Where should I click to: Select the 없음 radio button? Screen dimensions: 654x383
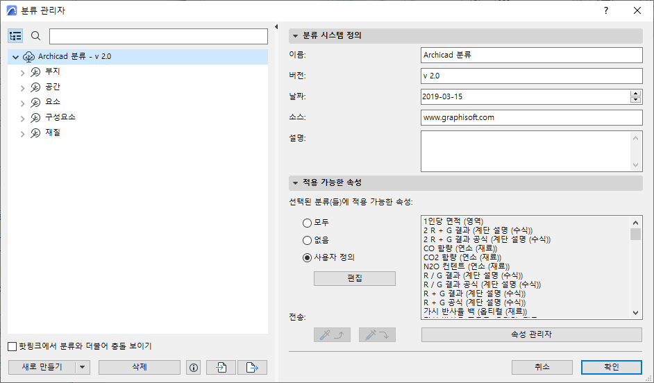307,241
